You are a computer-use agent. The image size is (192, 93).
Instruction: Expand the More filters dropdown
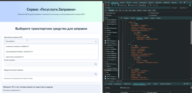click(x=183, y=8)
